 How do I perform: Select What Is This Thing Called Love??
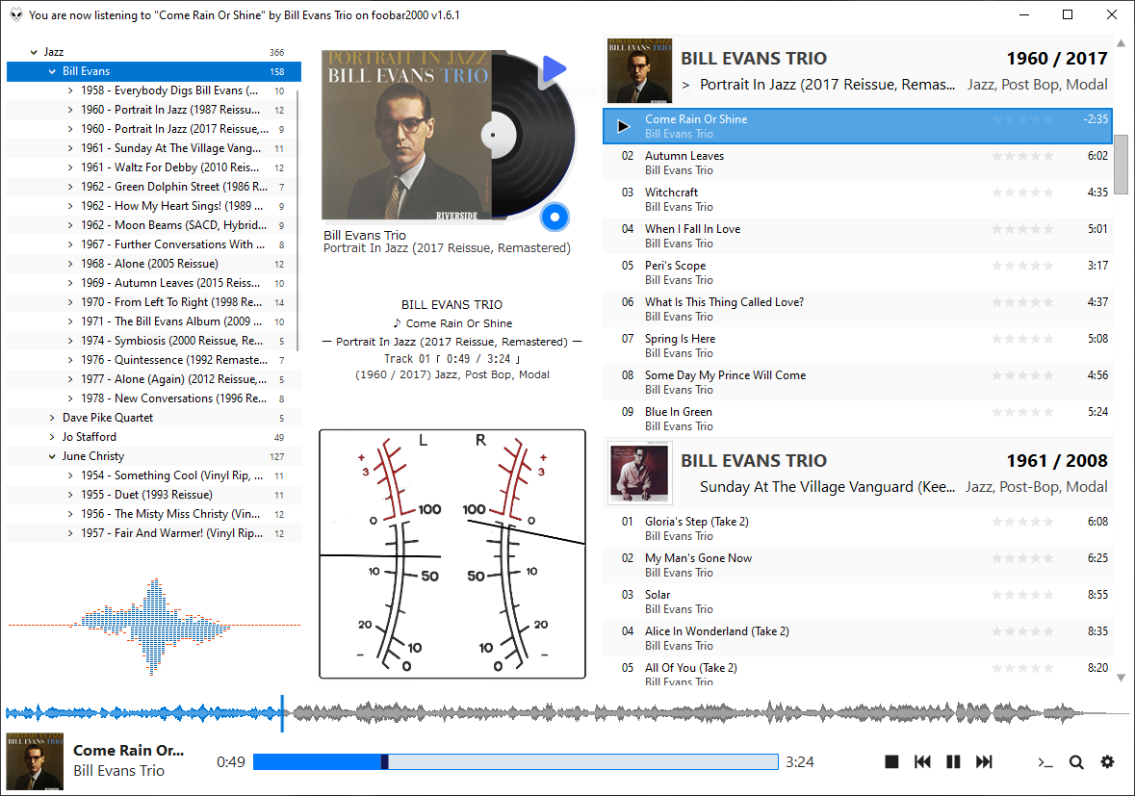click(857, 309)
